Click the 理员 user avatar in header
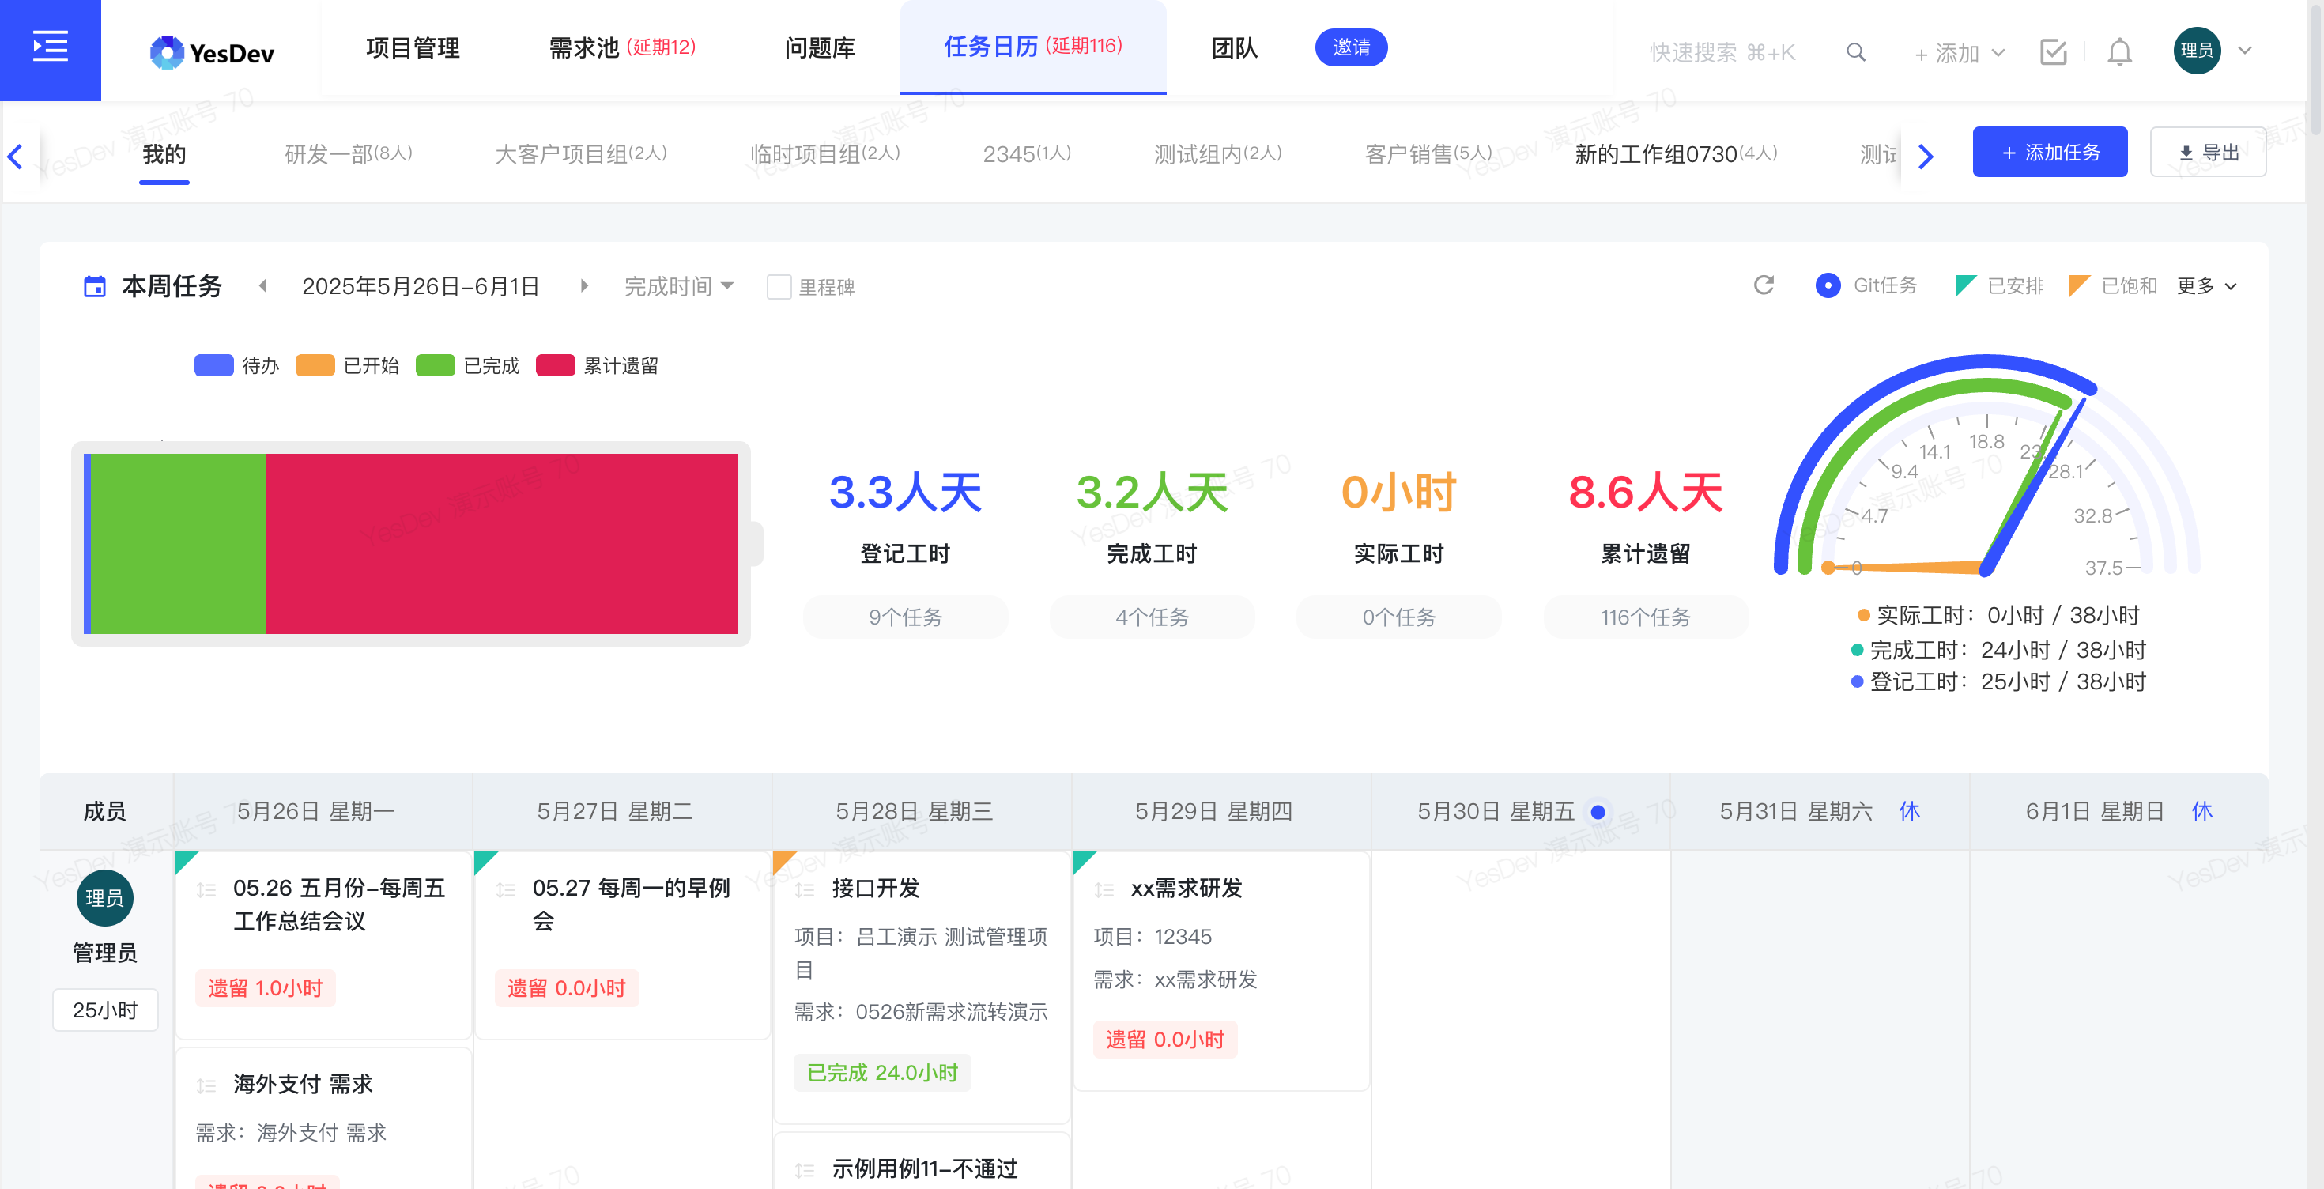2324x1189 pixels. pyautogui.click(x=2197, y=51)
